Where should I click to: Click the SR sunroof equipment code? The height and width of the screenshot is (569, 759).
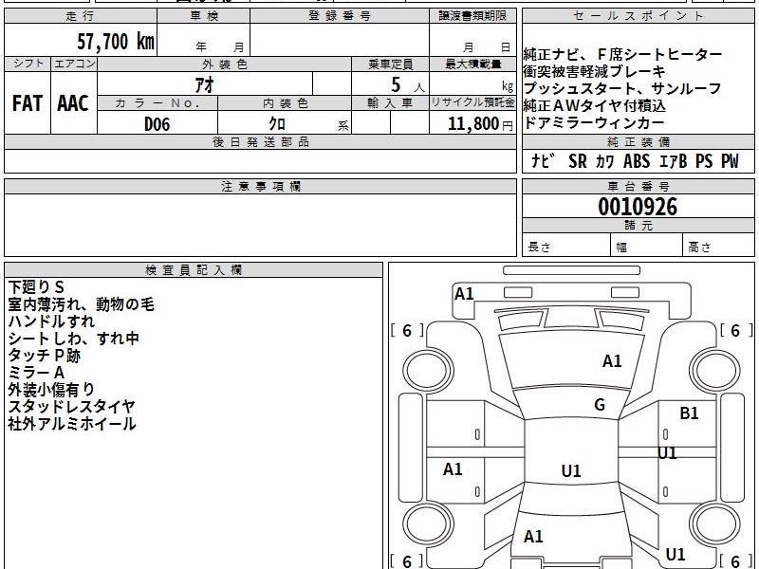pos(578,161)
